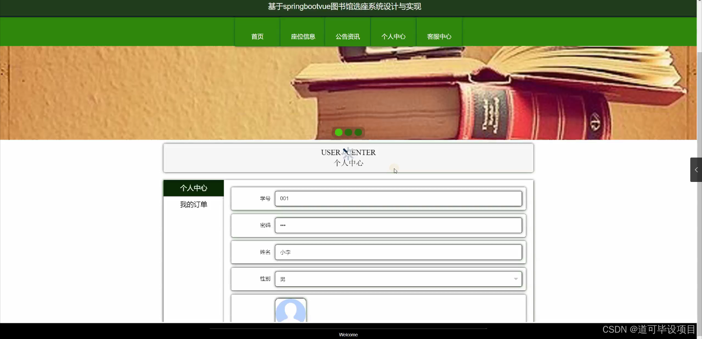Switch to the 我的订单 sidebar tab

pos(194,205)
